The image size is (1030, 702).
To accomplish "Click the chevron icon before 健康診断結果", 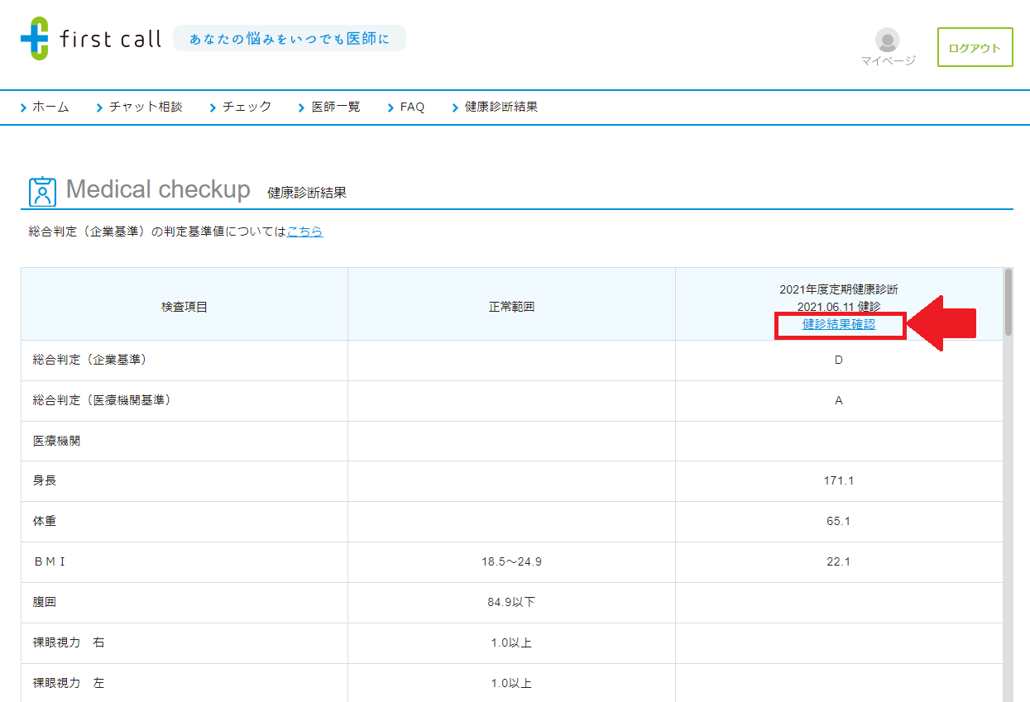I will 453,107.
